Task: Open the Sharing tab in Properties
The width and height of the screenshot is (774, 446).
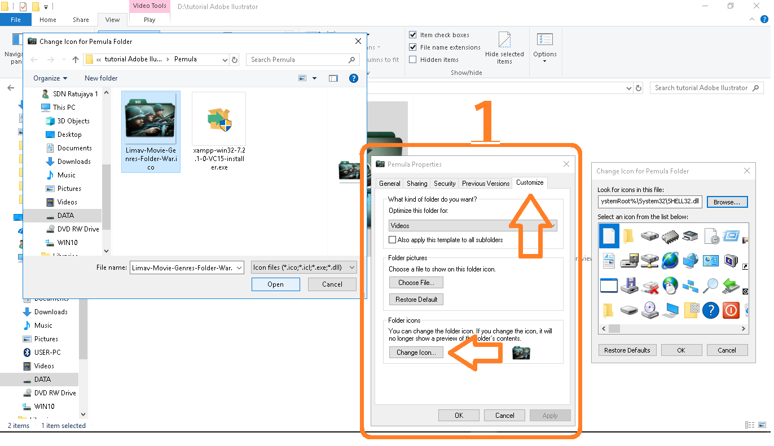Action: tap(417, 184)
